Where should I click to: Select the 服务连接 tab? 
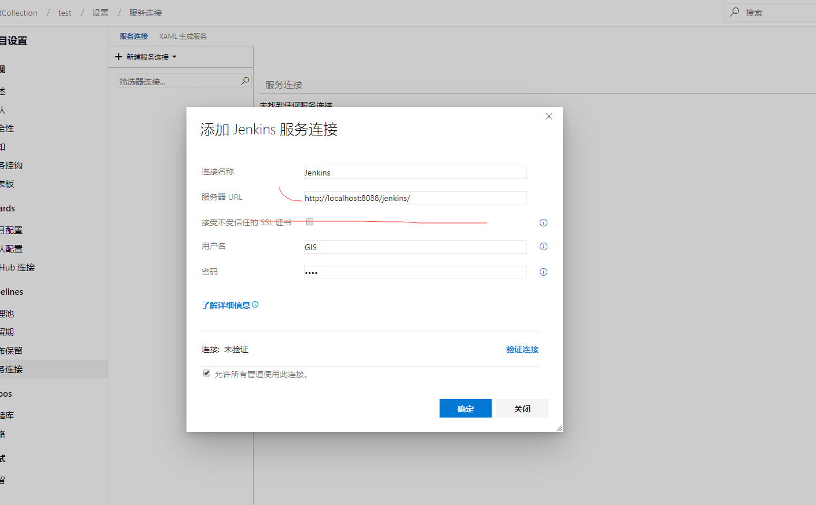(x=134, y=36)
